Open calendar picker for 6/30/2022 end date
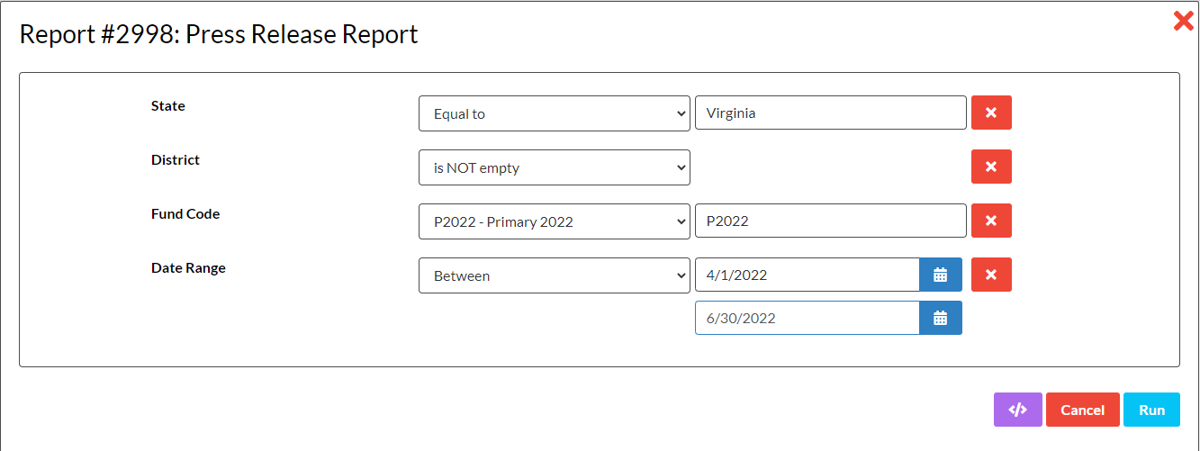This screenshot has width=1200, height=451. (941, 318)
